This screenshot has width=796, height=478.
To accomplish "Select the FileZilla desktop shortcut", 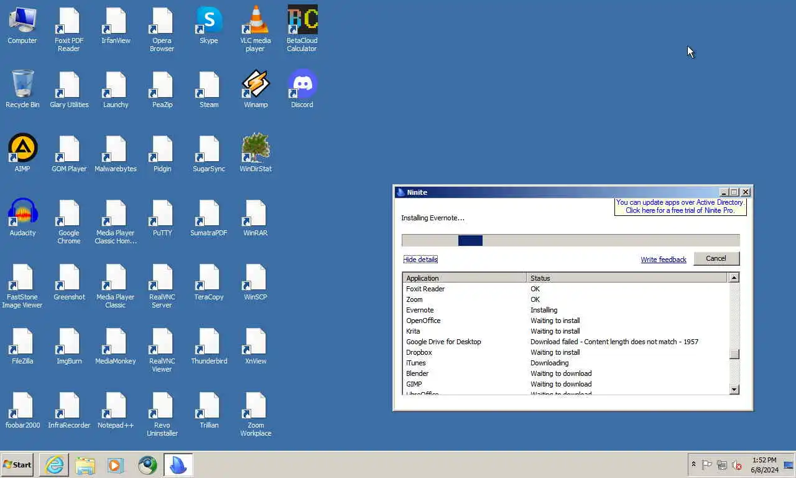I will coord(22,347).
